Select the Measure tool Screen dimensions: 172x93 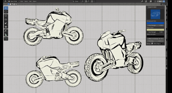coord(6,35)
